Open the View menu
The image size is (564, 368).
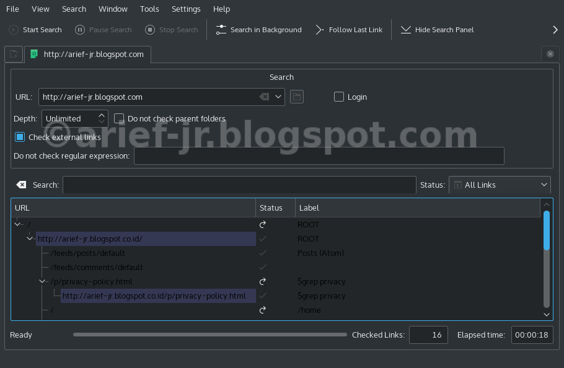(41, 9)
